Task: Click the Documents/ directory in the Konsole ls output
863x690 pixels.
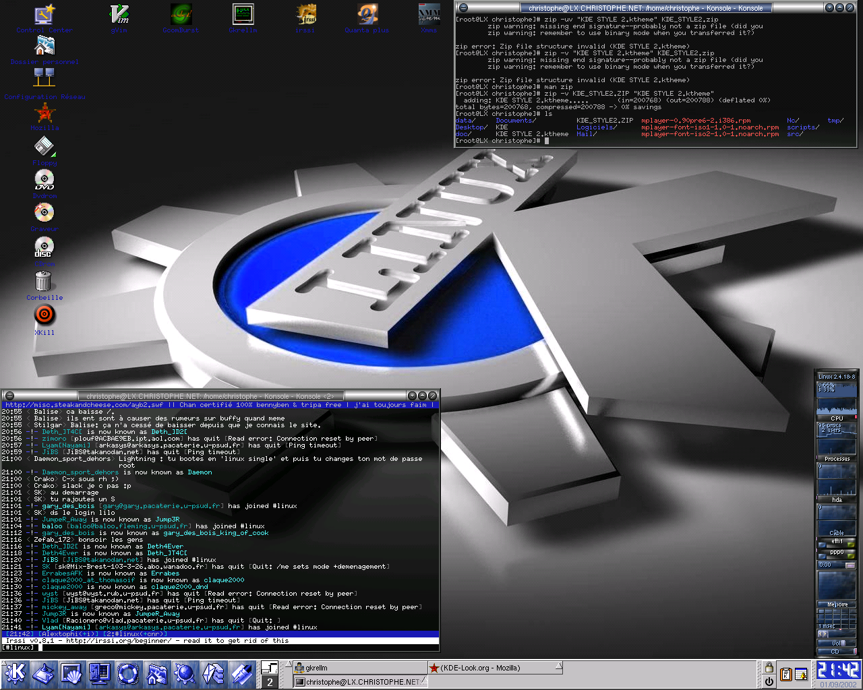Action: point(516,121)
